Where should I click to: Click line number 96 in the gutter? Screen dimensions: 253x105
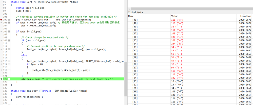(4, 2)
